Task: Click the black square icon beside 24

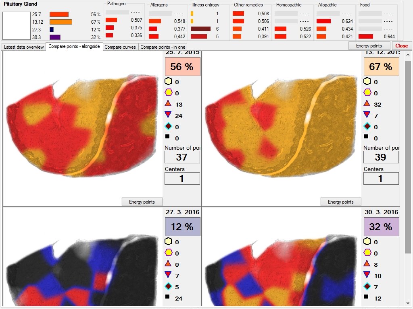Action: (168, 298)
